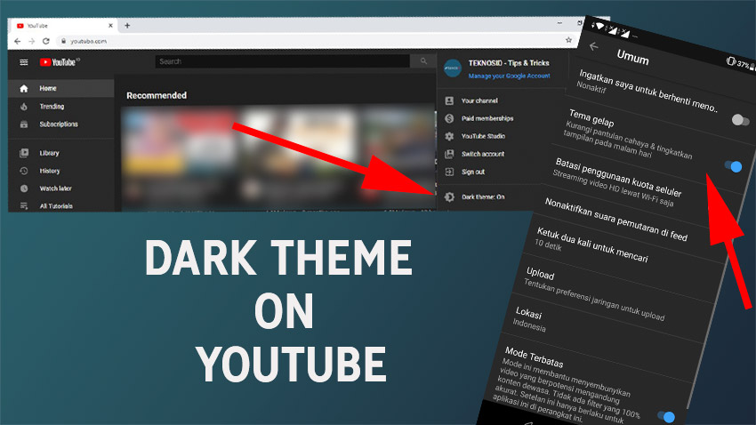This screenshot has width=756, height=425.
Task: Open Watch later in the sidebar
Action: click(61, 188)
